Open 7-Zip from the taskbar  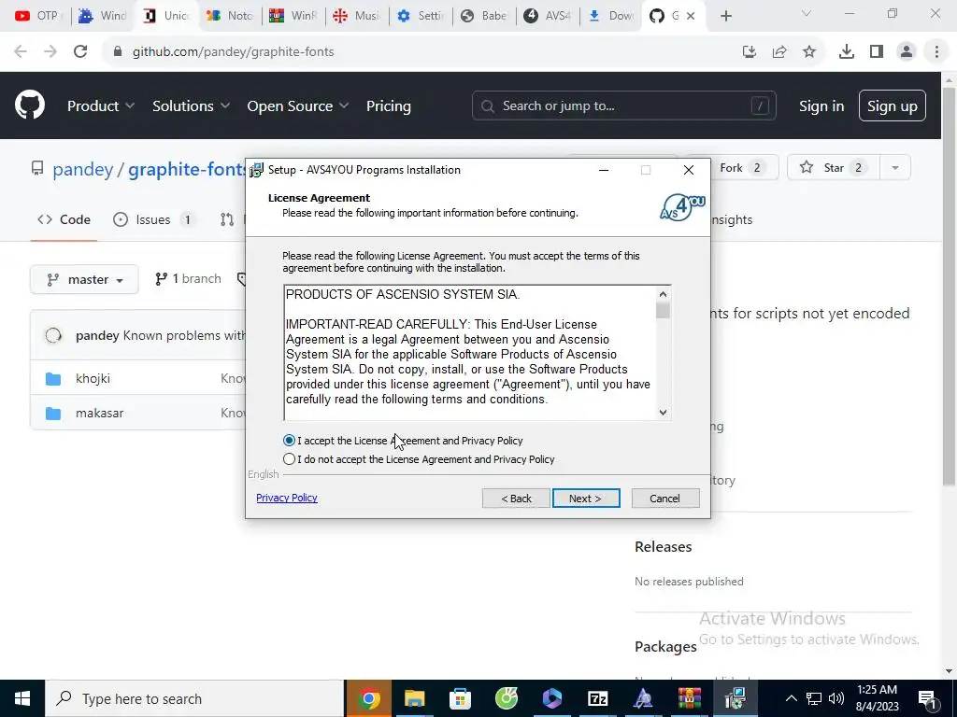[x=597, y=698]
